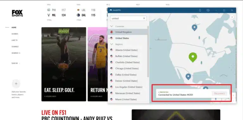Click the flag icon beside Chicago
The height and width of the screenshot is (120, 243).
click(x=111, y=68)
